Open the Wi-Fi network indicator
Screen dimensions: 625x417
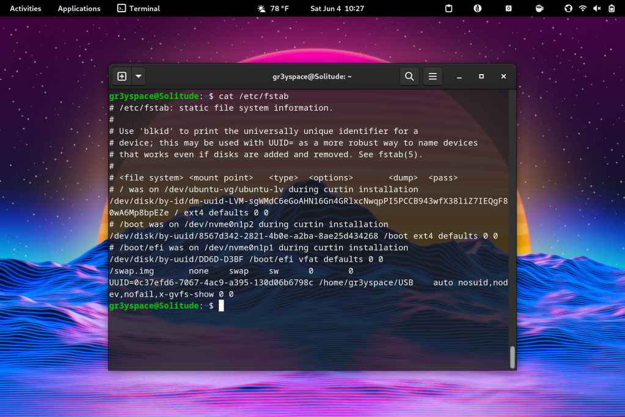[583, 9]
